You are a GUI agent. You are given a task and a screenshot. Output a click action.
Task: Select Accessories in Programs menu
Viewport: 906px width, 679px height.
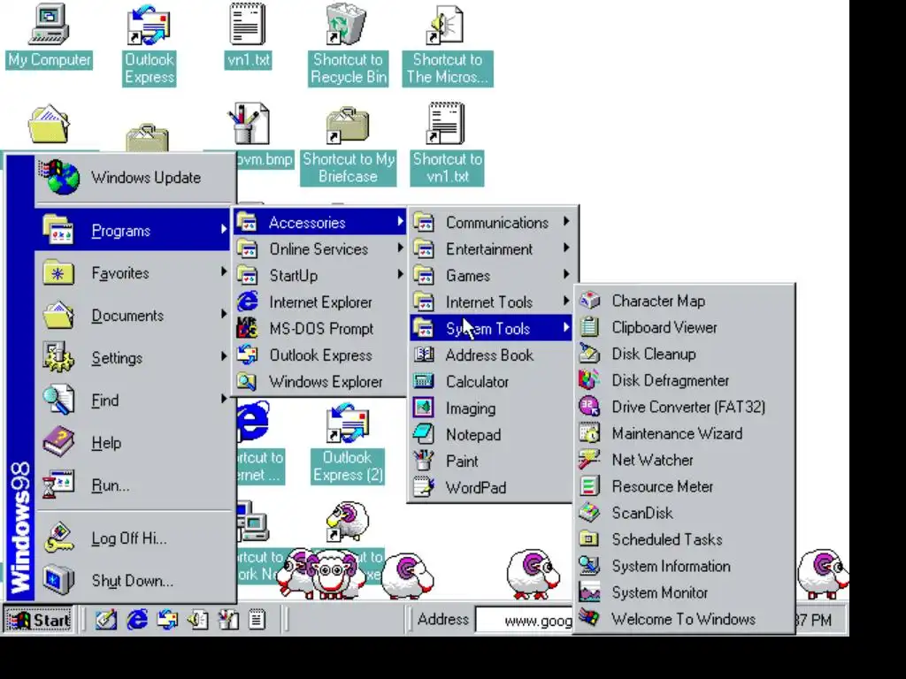tap(319, 222)
